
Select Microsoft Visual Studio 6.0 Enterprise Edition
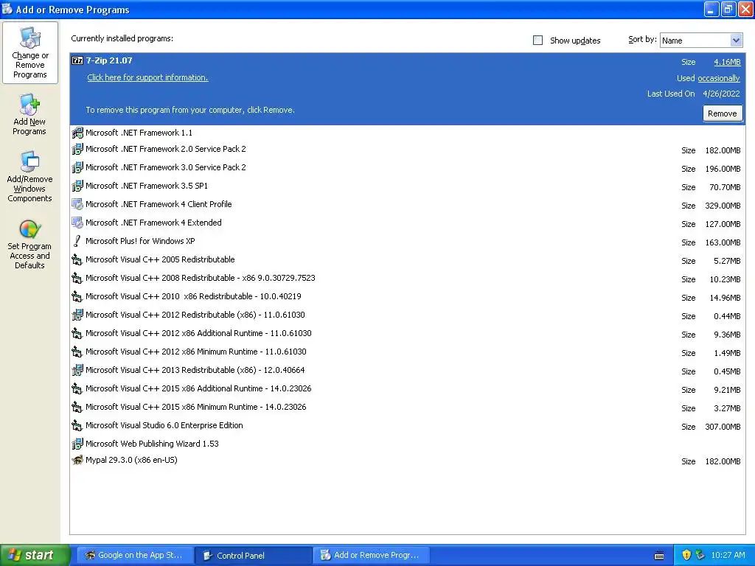point(407,425)
